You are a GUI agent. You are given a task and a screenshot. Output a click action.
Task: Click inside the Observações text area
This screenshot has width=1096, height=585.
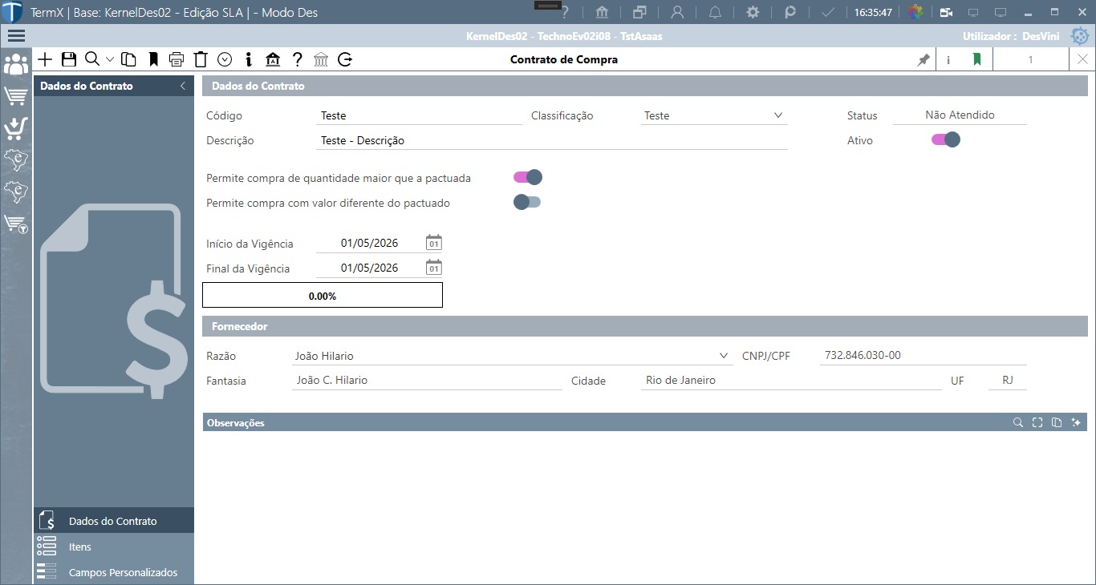point(645,506)
